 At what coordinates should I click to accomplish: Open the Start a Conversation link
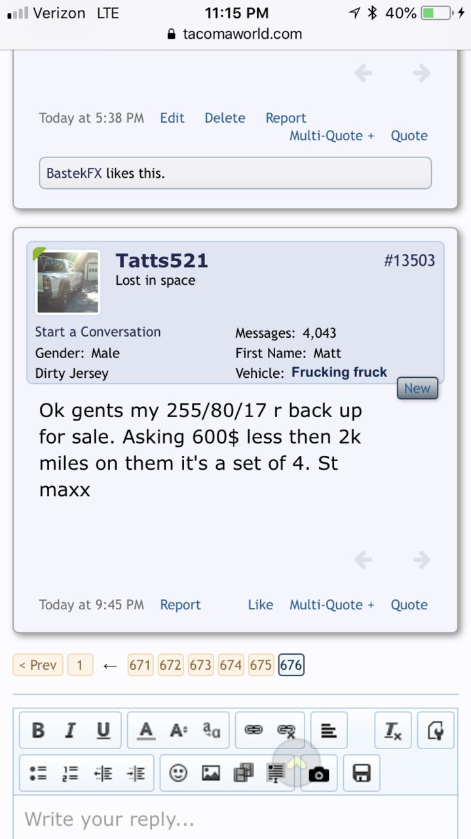coord(98,332)
